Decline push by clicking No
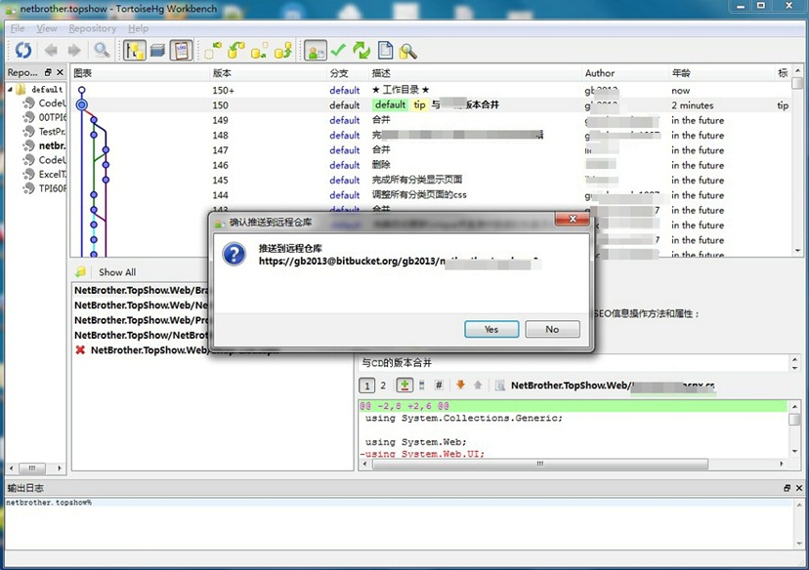The height and width of the screenshot is (570, 809). [x=552, y=329]
